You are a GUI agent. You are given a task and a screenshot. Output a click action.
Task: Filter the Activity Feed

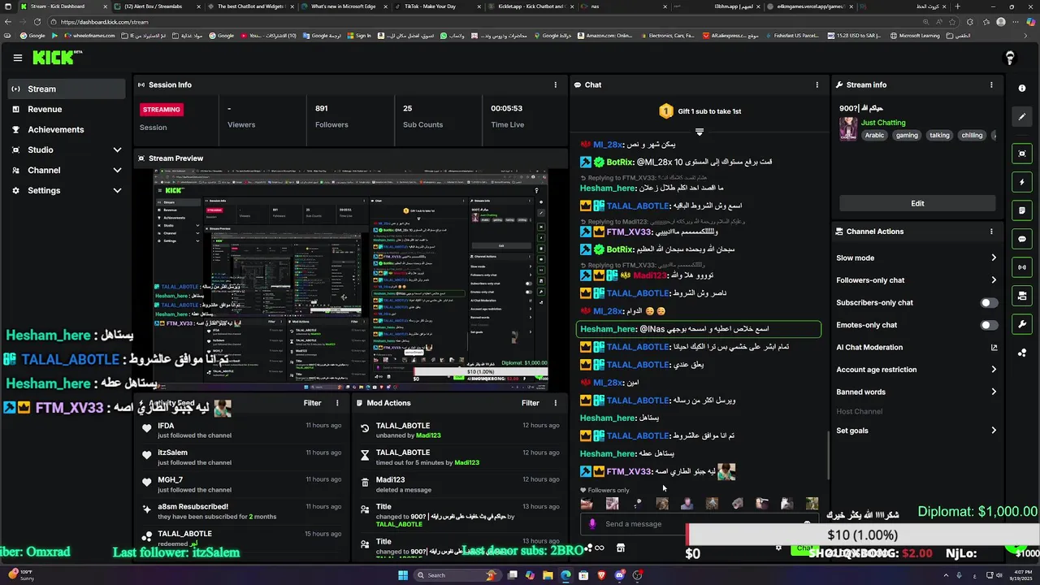tap(312, 403)
